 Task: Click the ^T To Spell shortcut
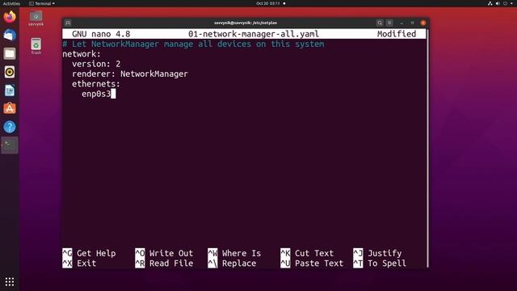pos(380,264)
